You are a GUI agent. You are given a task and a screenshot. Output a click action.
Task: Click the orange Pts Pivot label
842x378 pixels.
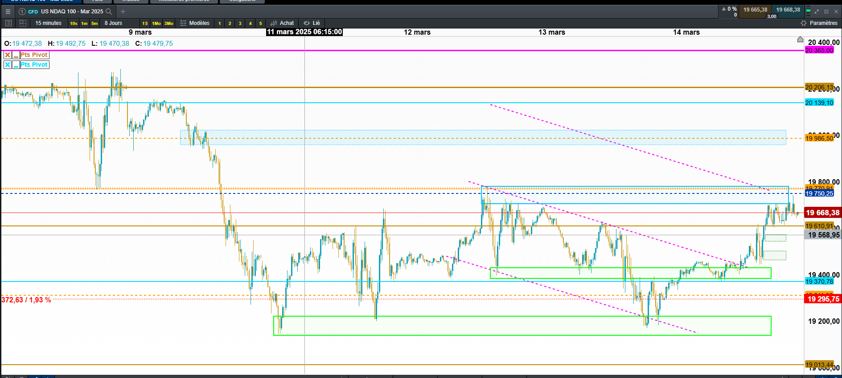tap(34, 55)
